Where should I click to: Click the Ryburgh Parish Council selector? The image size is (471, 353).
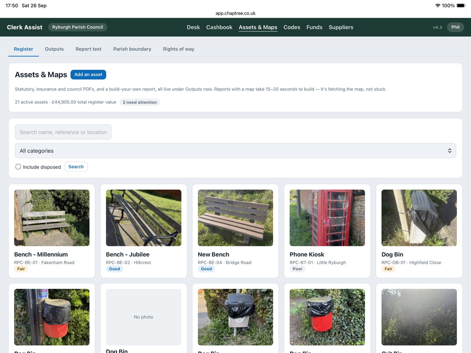(78, 27)
